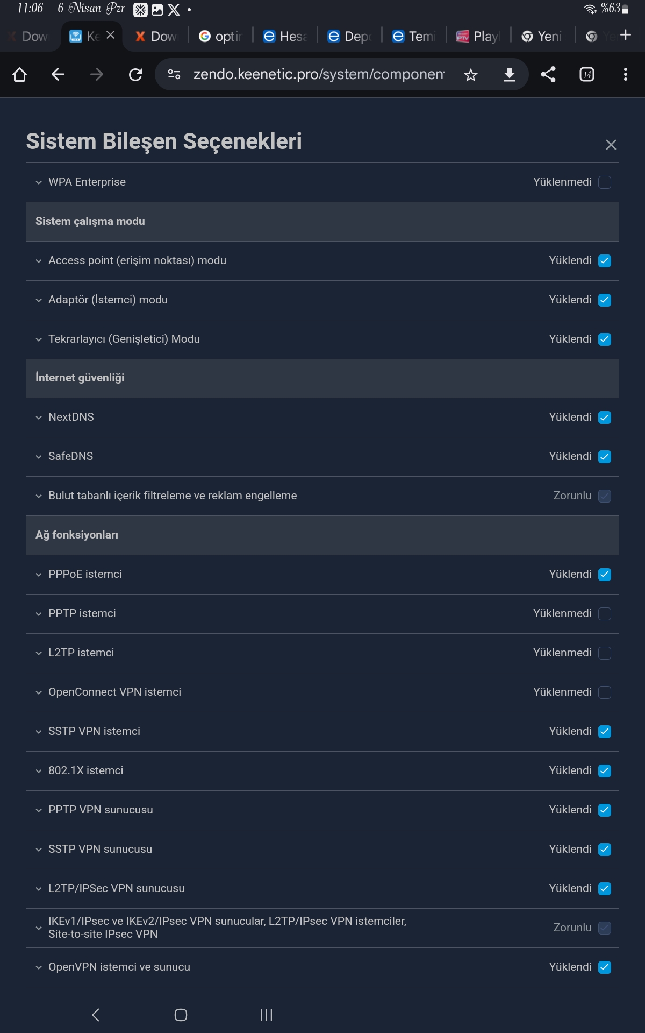Viewport: 645px width, 1033px height.
Task: Uncheck the NextDNS component
Action: point(605,418)
